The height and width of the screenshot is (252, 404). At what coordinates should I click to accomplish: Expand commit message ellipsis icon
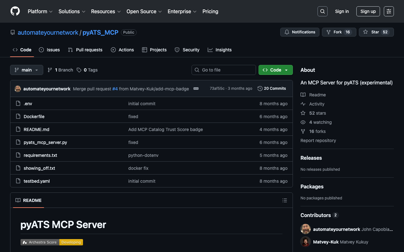(x=196, y=89)
